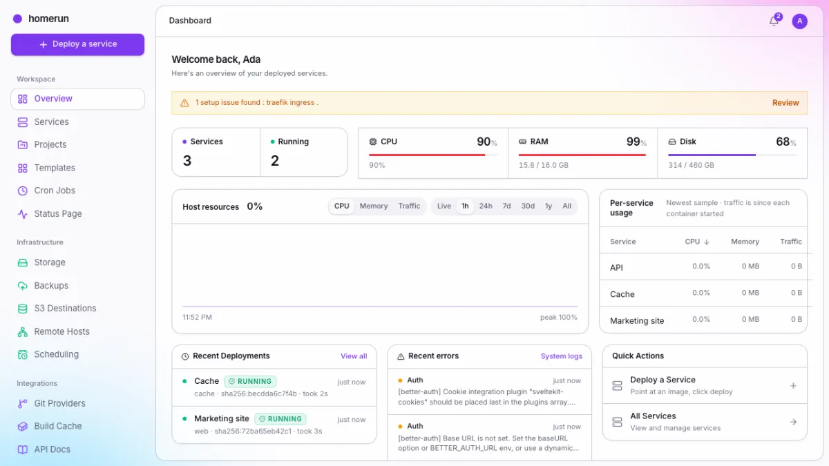
Task: Click the CPU chip icon in stats
Action: (373, 142)
